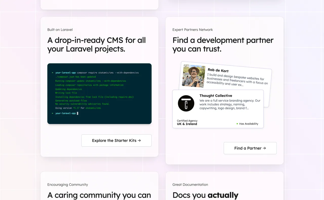324x200 pixels.
Task: Toggle the Has Availability status indicator
Action: click(x=248, y=124)
